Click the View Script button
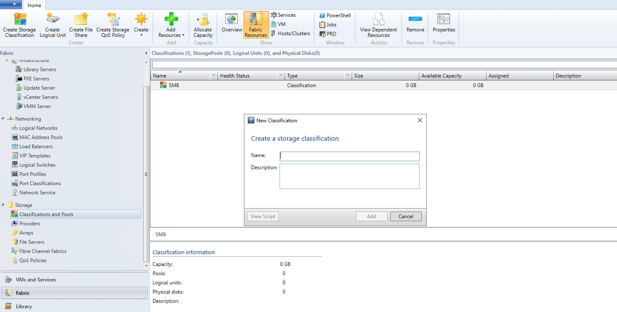The image size is (617, 312). (263, 216)
